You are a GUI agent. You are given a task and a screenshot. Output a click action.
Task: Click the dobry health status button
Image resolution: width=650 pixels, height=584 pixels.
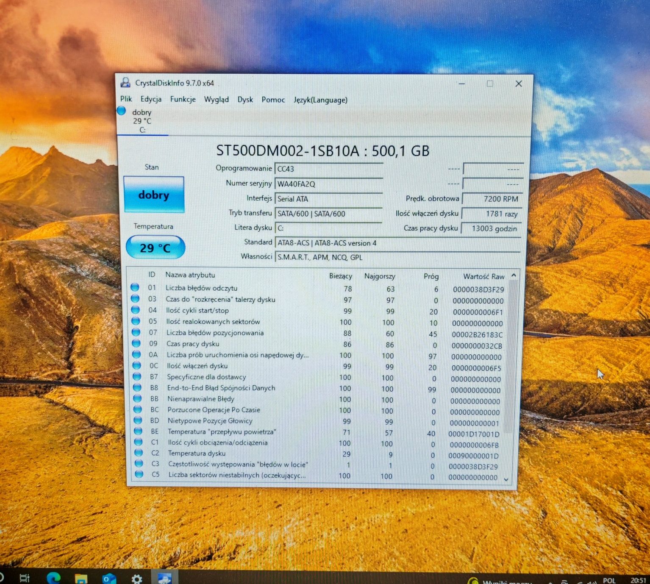pyautogui.click(x=154, y=195)
